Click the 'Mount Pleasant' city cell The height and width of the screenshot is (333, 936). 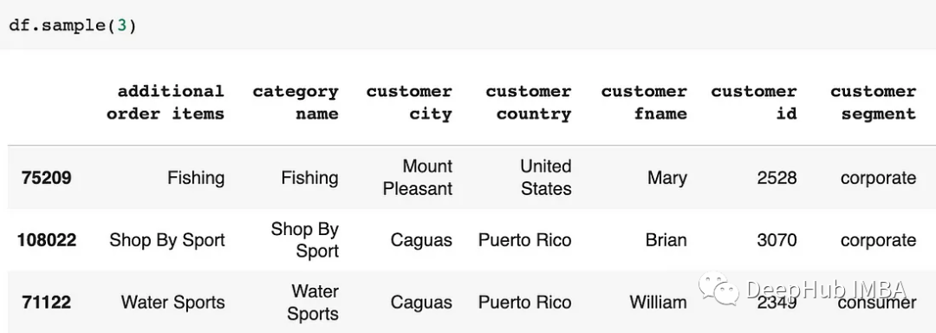click(x=418, y=177)
